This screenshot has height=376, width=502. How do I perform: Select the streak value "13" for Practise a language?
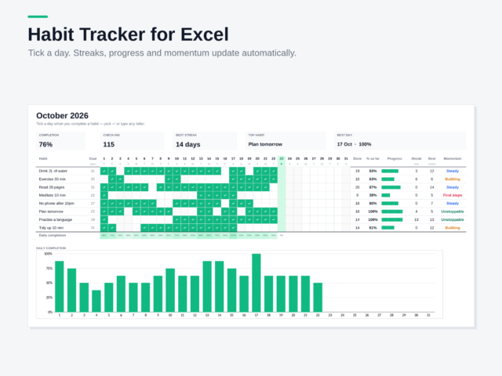click(x=417, y=219)
